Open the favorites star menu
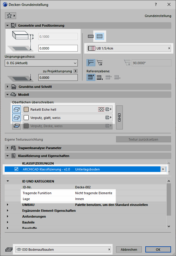 pos(11,16)
